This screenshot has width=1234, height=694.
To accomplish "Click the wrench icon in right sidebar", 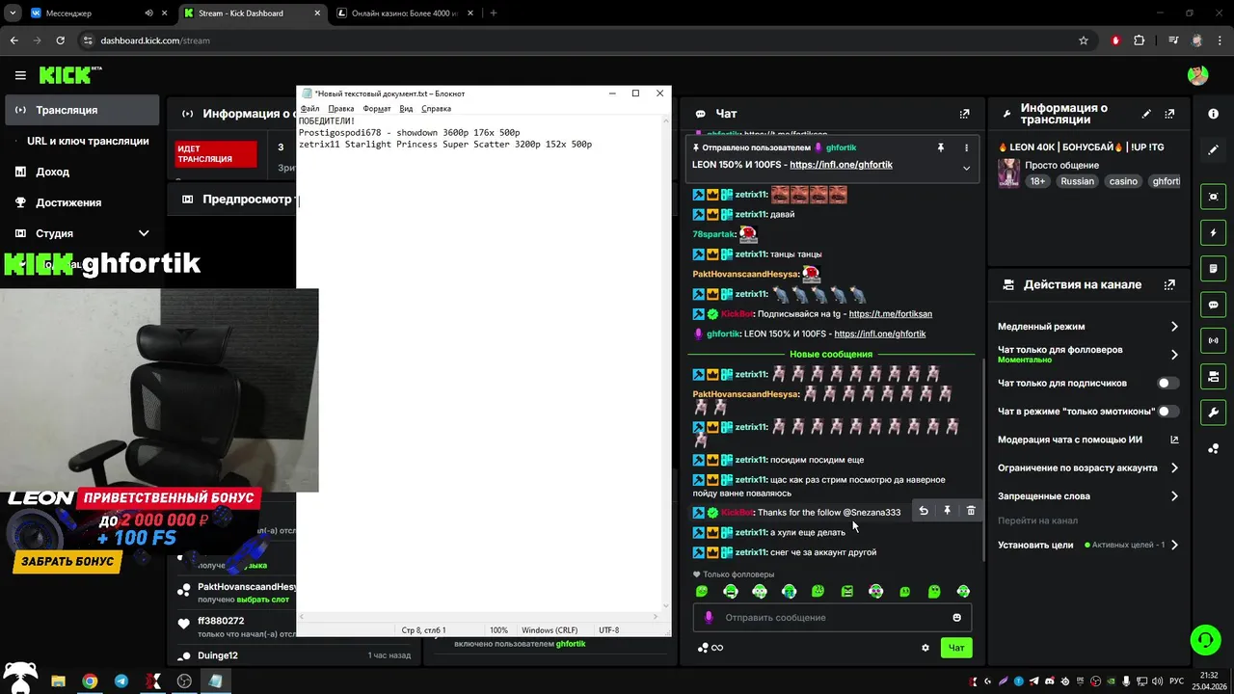I will [x=1213, y=413].
